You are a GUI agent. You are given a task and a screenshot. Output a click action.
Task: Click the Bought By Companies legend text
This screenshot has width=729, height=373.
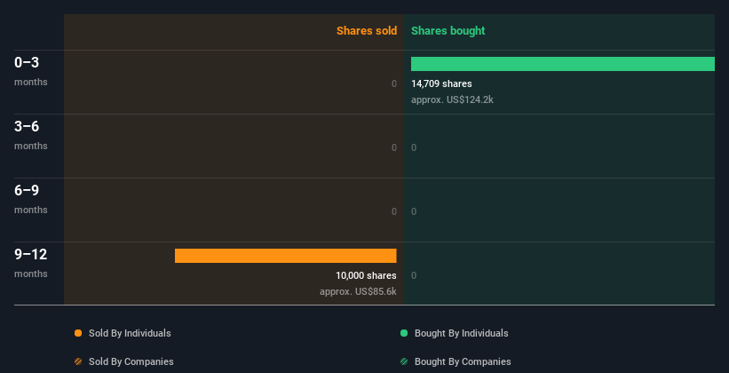(x=463, y=361)
